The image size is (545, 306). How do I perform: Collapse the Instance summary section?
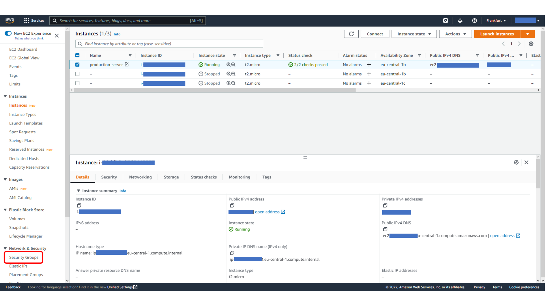click(x=78, y=191)
